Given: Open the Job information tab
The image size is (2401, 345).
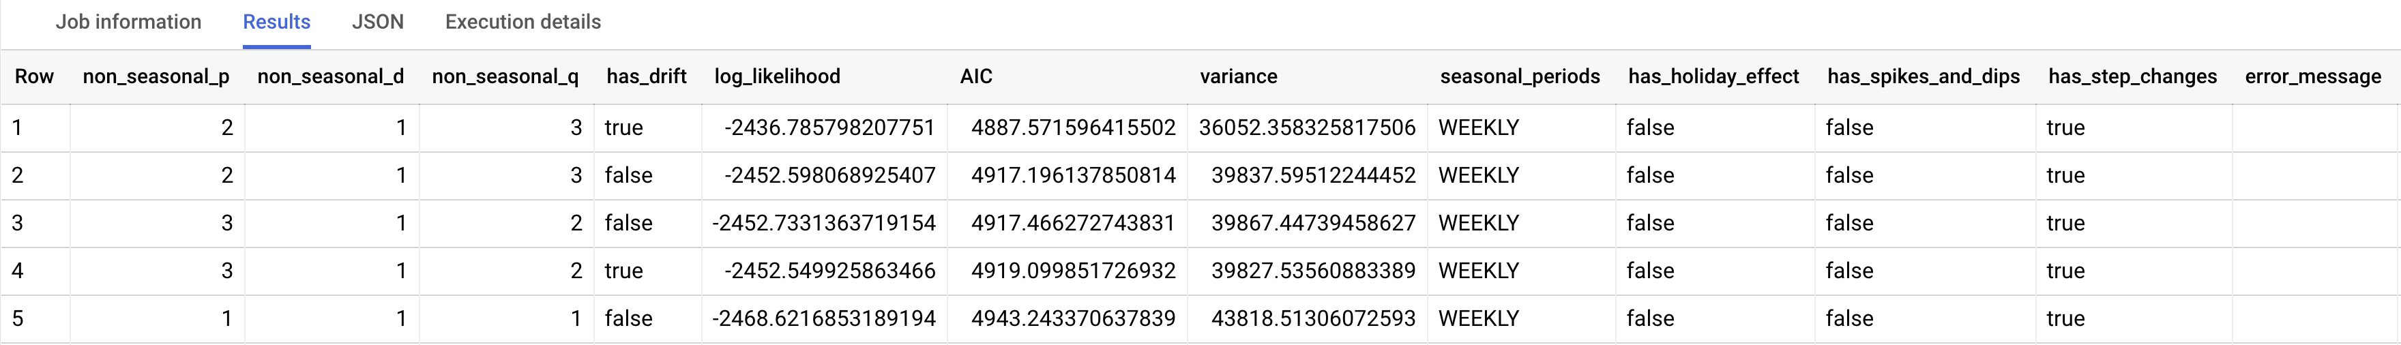Looking at the screenshot, I should click(x=129, y=22).
